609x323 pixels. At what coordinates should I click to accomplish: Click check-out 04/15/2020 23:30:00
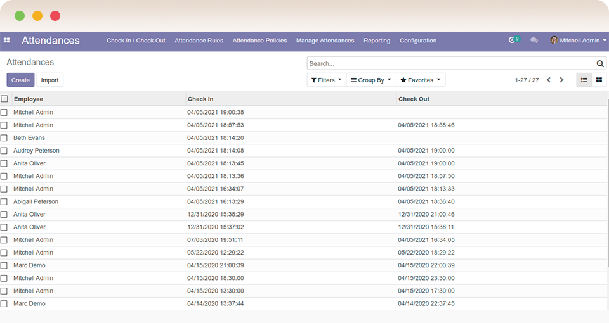[426, 278]
